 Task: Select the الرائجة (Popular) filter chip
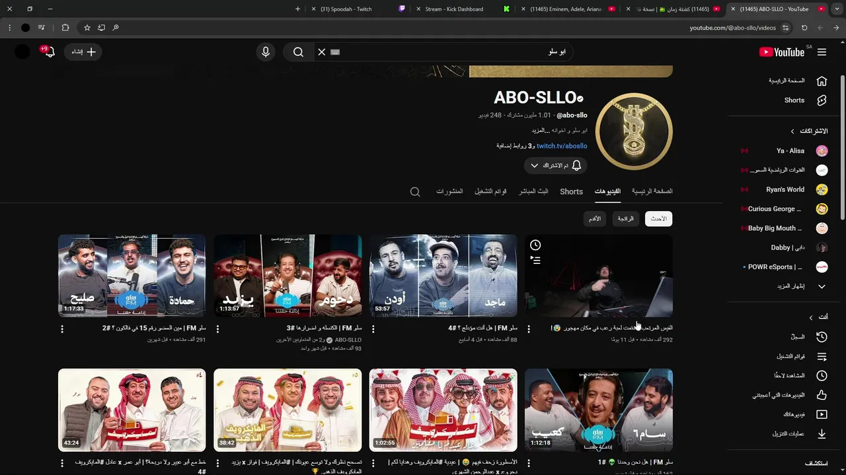click(625, 218)
